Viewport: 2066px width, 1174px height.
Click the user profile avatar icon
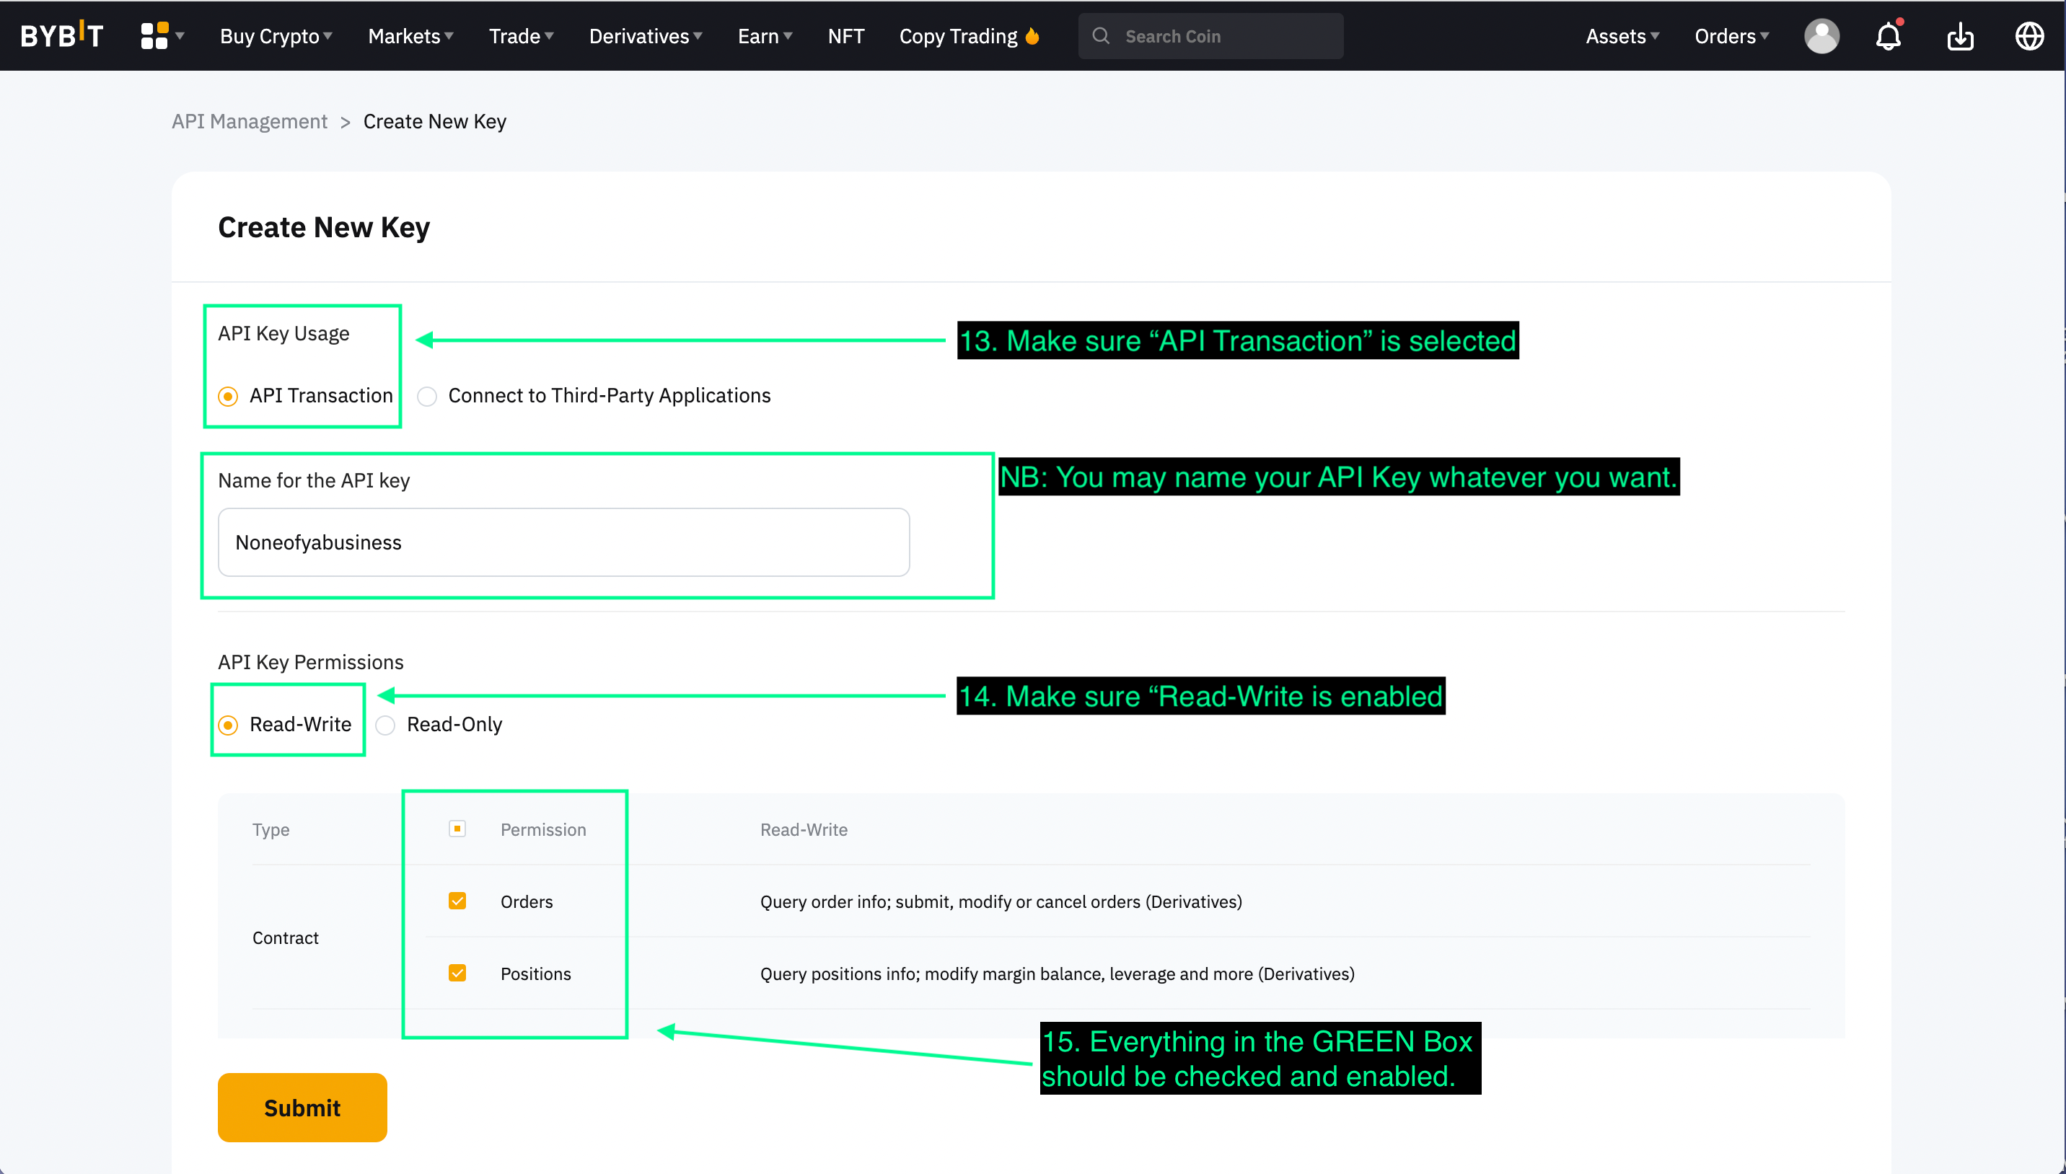point(1821,35)
